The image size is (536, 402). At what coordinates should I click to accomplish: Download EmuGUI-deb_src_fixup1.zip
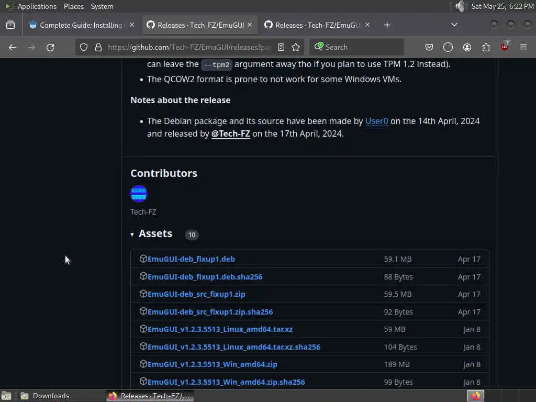(x=196, y=294)
